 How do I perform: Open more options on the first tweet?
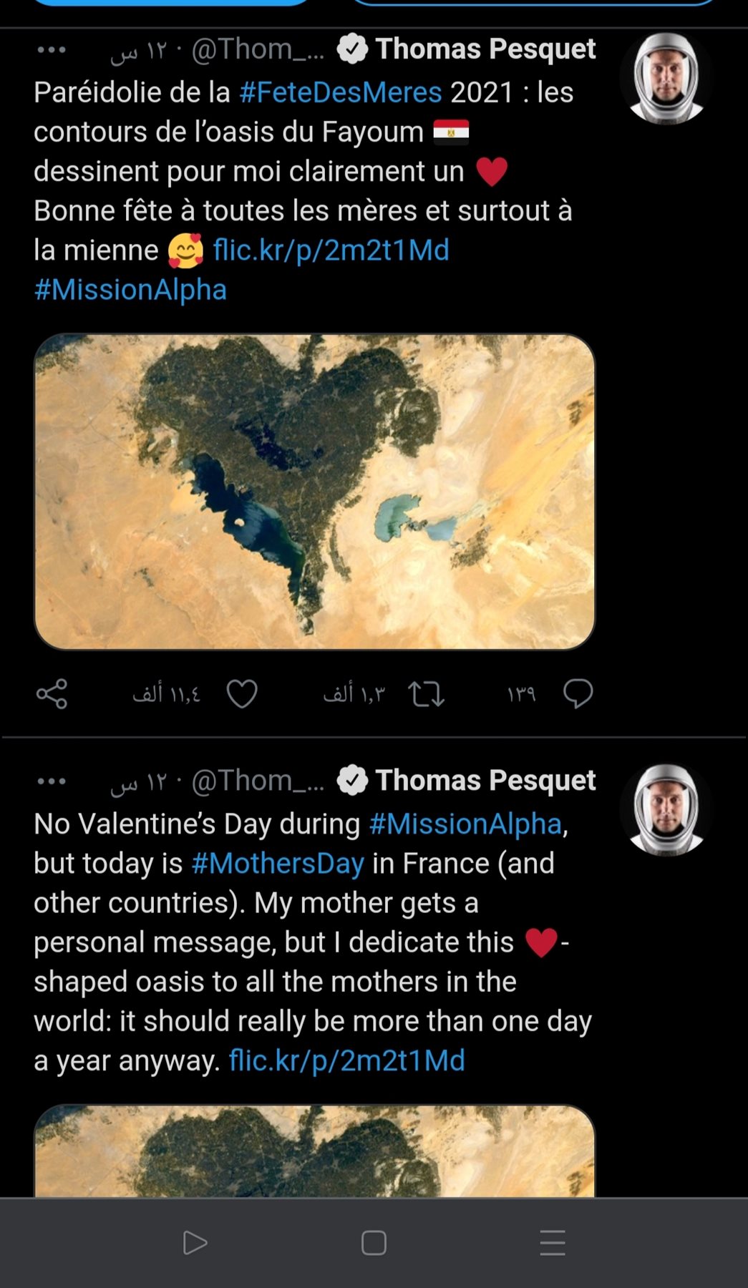[52, 50]
